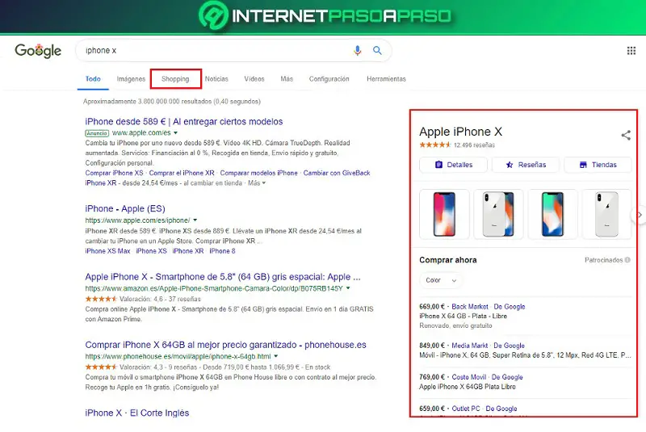Viewport: 646px width, 432px height.
Task: Click the search box containing iphone x
Action: click(233, 50)
